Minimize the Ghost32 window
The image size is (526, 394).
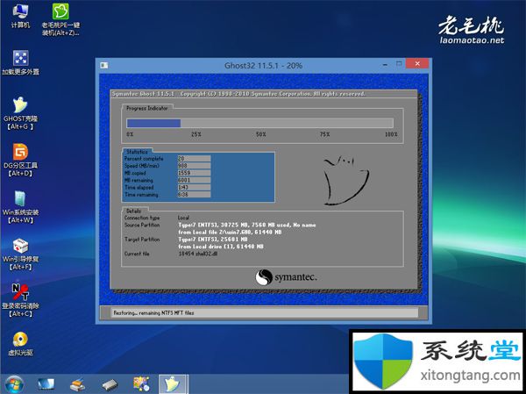pyautogui.click(x=385, y=64)
